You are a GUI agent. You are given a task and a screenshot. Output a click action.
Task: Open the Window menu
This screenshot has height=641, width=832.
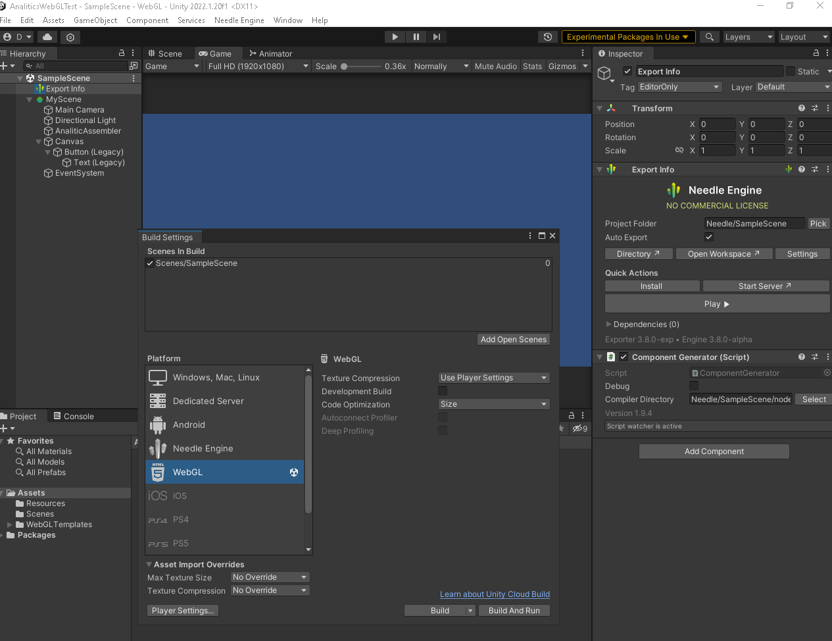288,20
